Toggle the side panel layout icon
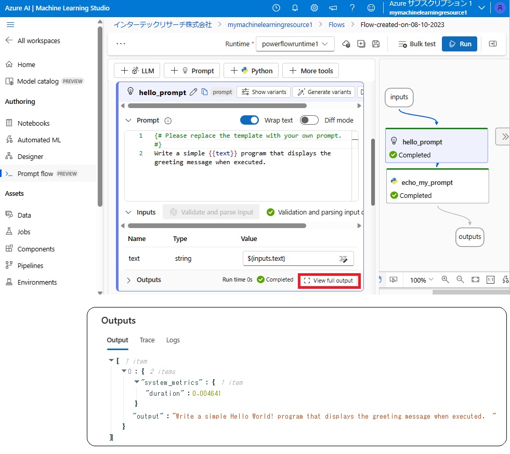The width and height of the screenshot is (510, 454). pos(493,44)
